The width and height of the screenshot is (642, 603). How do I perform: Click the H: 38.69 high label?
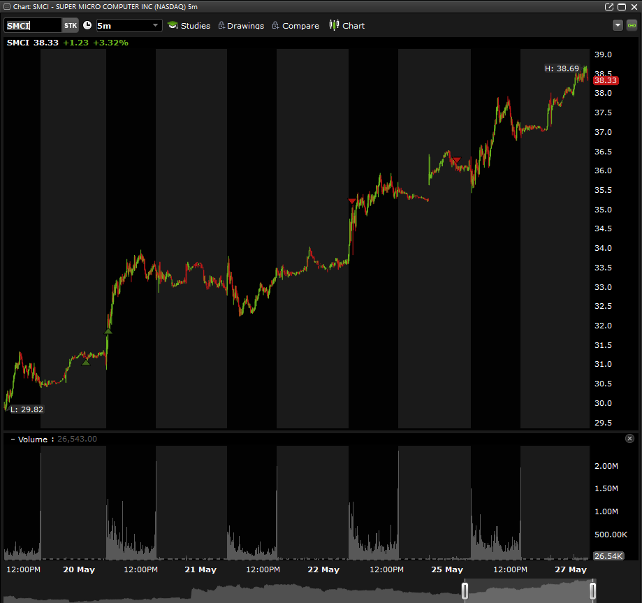[562, 68]
